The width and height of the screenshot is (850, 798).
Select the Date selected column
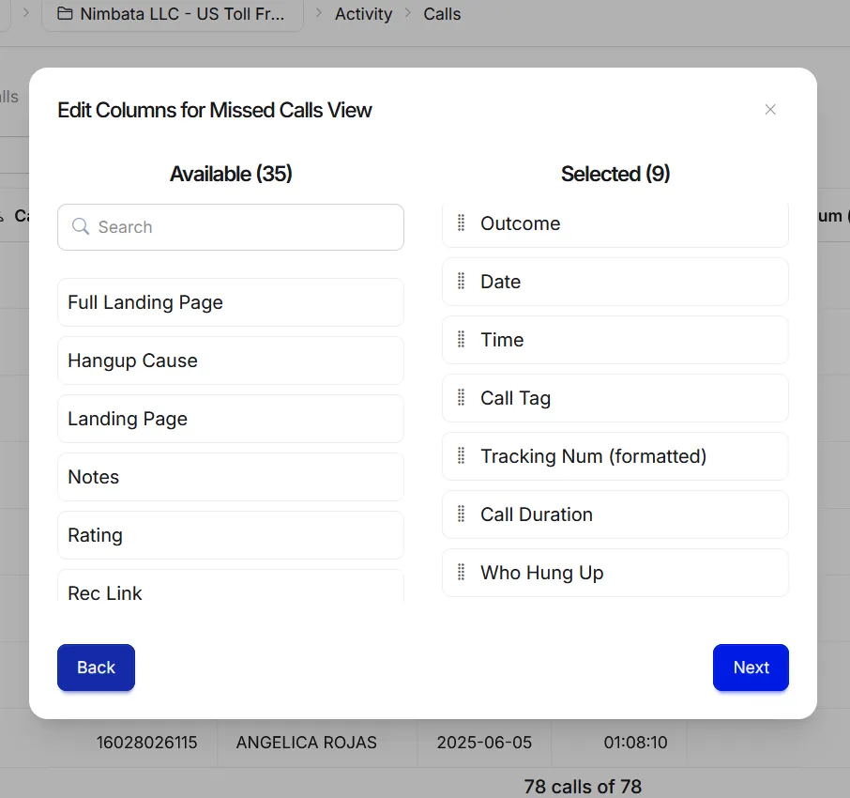tap(615, 282)
